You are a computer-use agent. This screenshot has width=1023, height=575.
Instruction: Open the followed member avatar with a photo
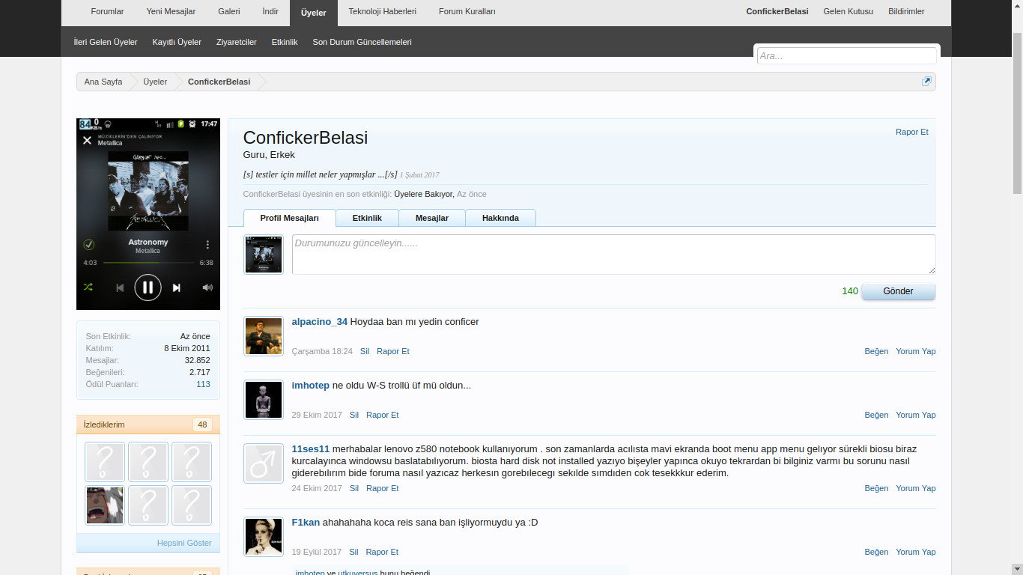(105, 505)
